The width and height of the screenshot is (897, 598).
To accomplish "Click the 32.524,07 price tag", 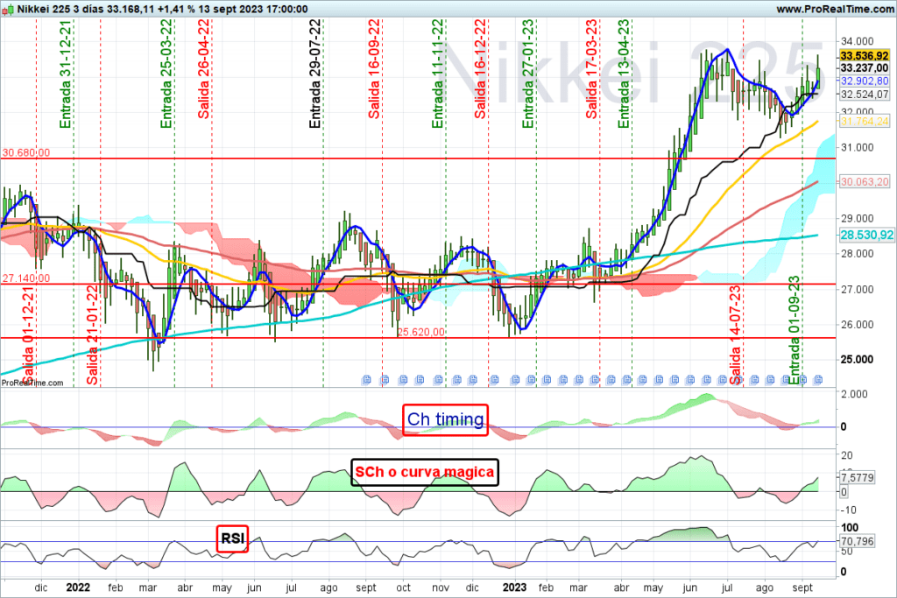I will [865, 95].
